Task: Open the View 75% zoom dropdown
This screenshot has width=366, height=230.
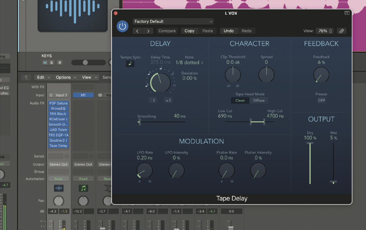Action: coord(325,31)
